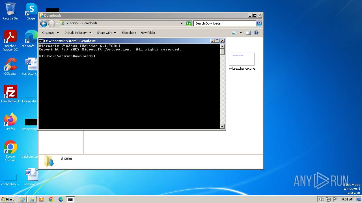Open network icon in system tray
The height and width of the screenshot is (203, 362).
coord(328,199)
